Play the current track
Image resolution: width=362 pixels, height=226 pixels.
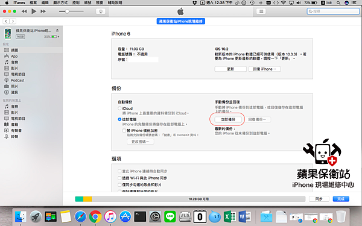[34, 11]
